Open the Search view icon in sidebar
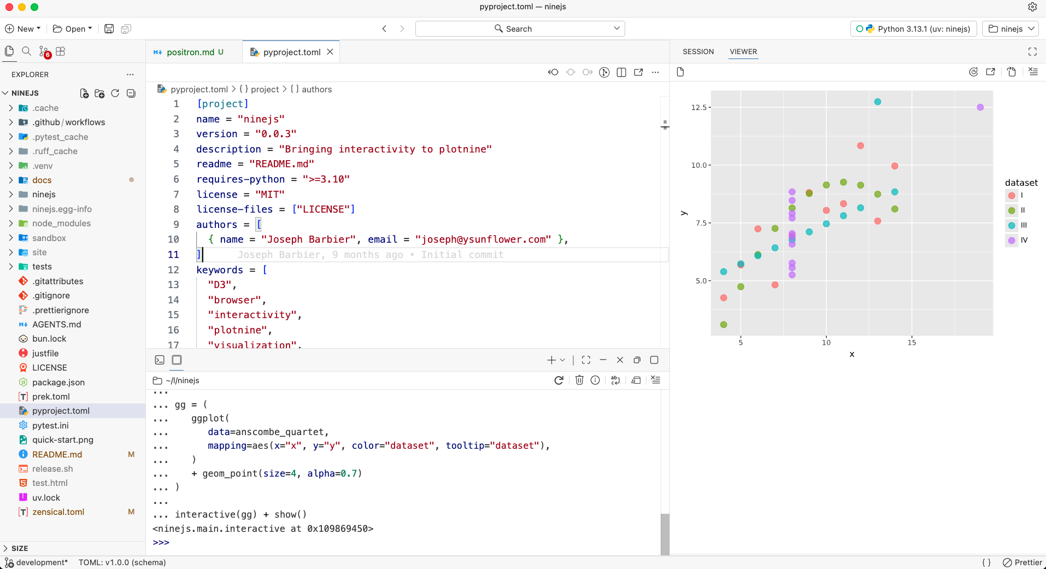Screen dimensions: 1046x569 pyautogui.click(x=26, y=51)
